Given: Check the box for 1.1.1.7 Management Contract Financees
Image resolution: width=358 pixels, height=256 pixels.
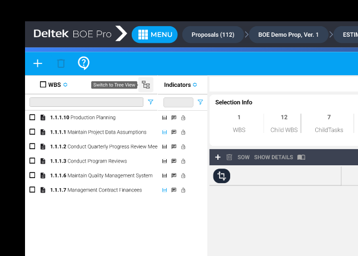Looking at the screenshot, I should click(x=32, y=189).
